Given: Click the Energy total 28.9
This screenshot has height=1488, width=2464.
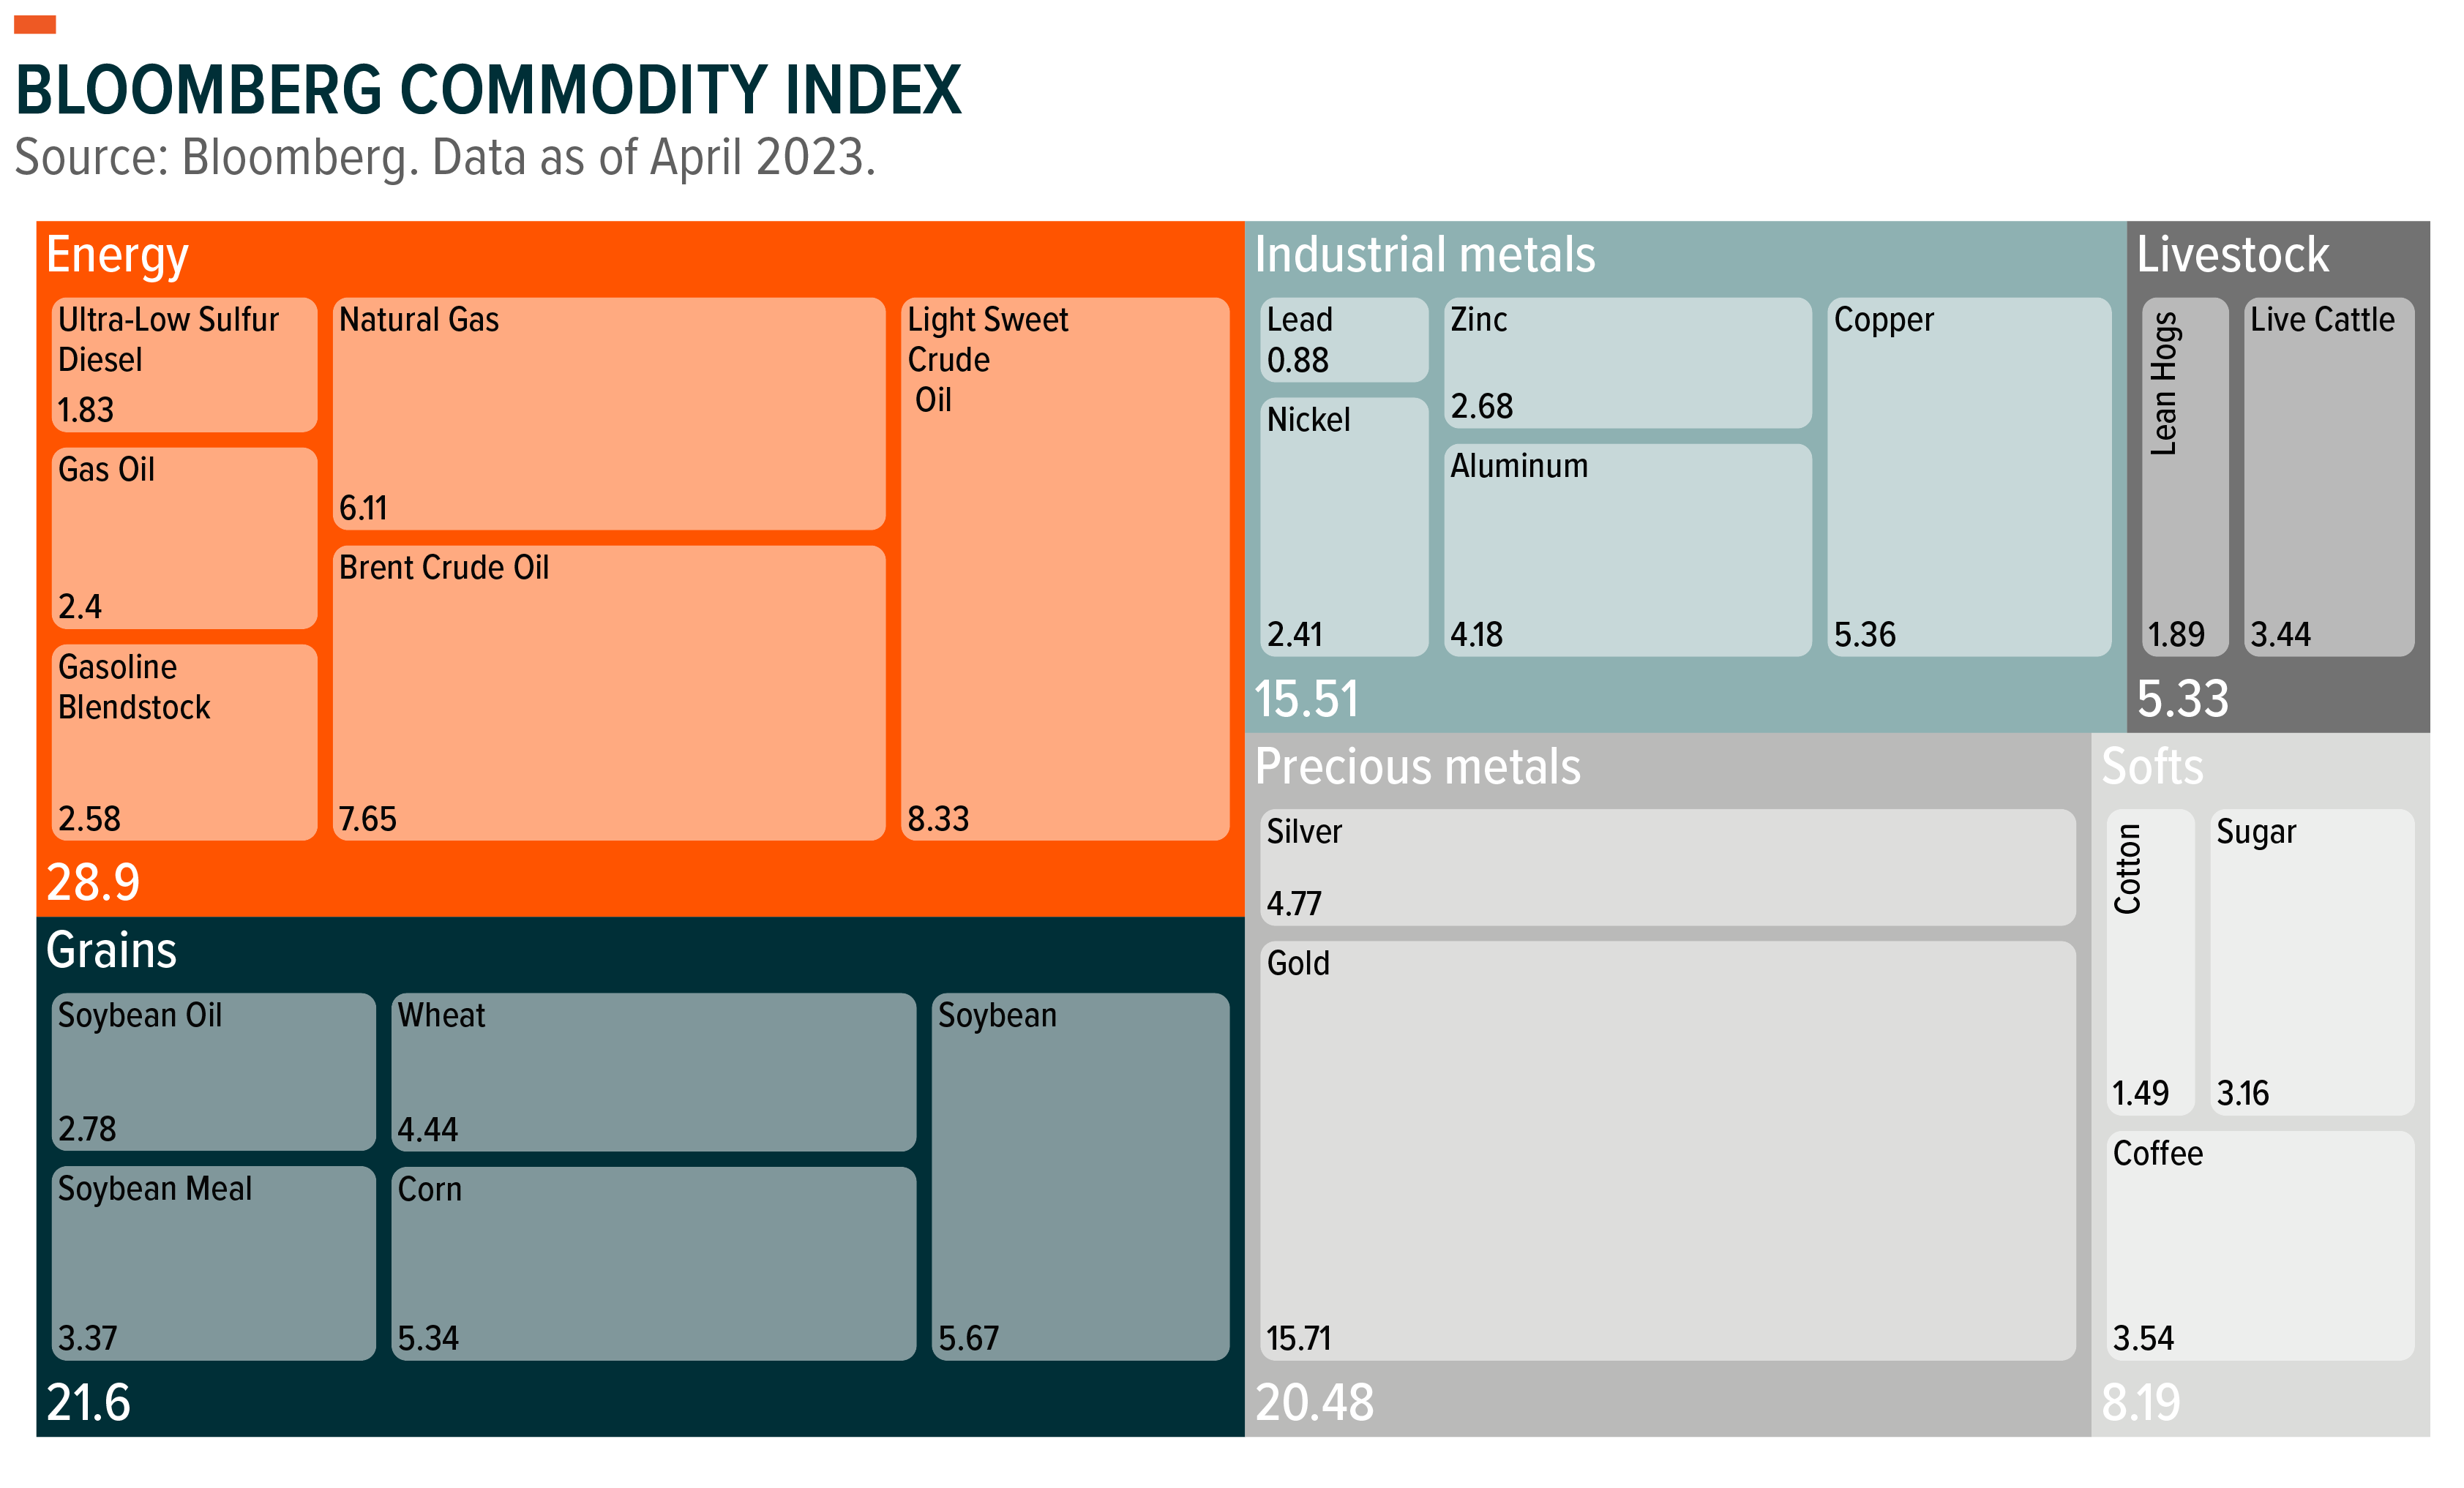Looking at the screenshot, I should pyautogui.click(x=93, y=882).
